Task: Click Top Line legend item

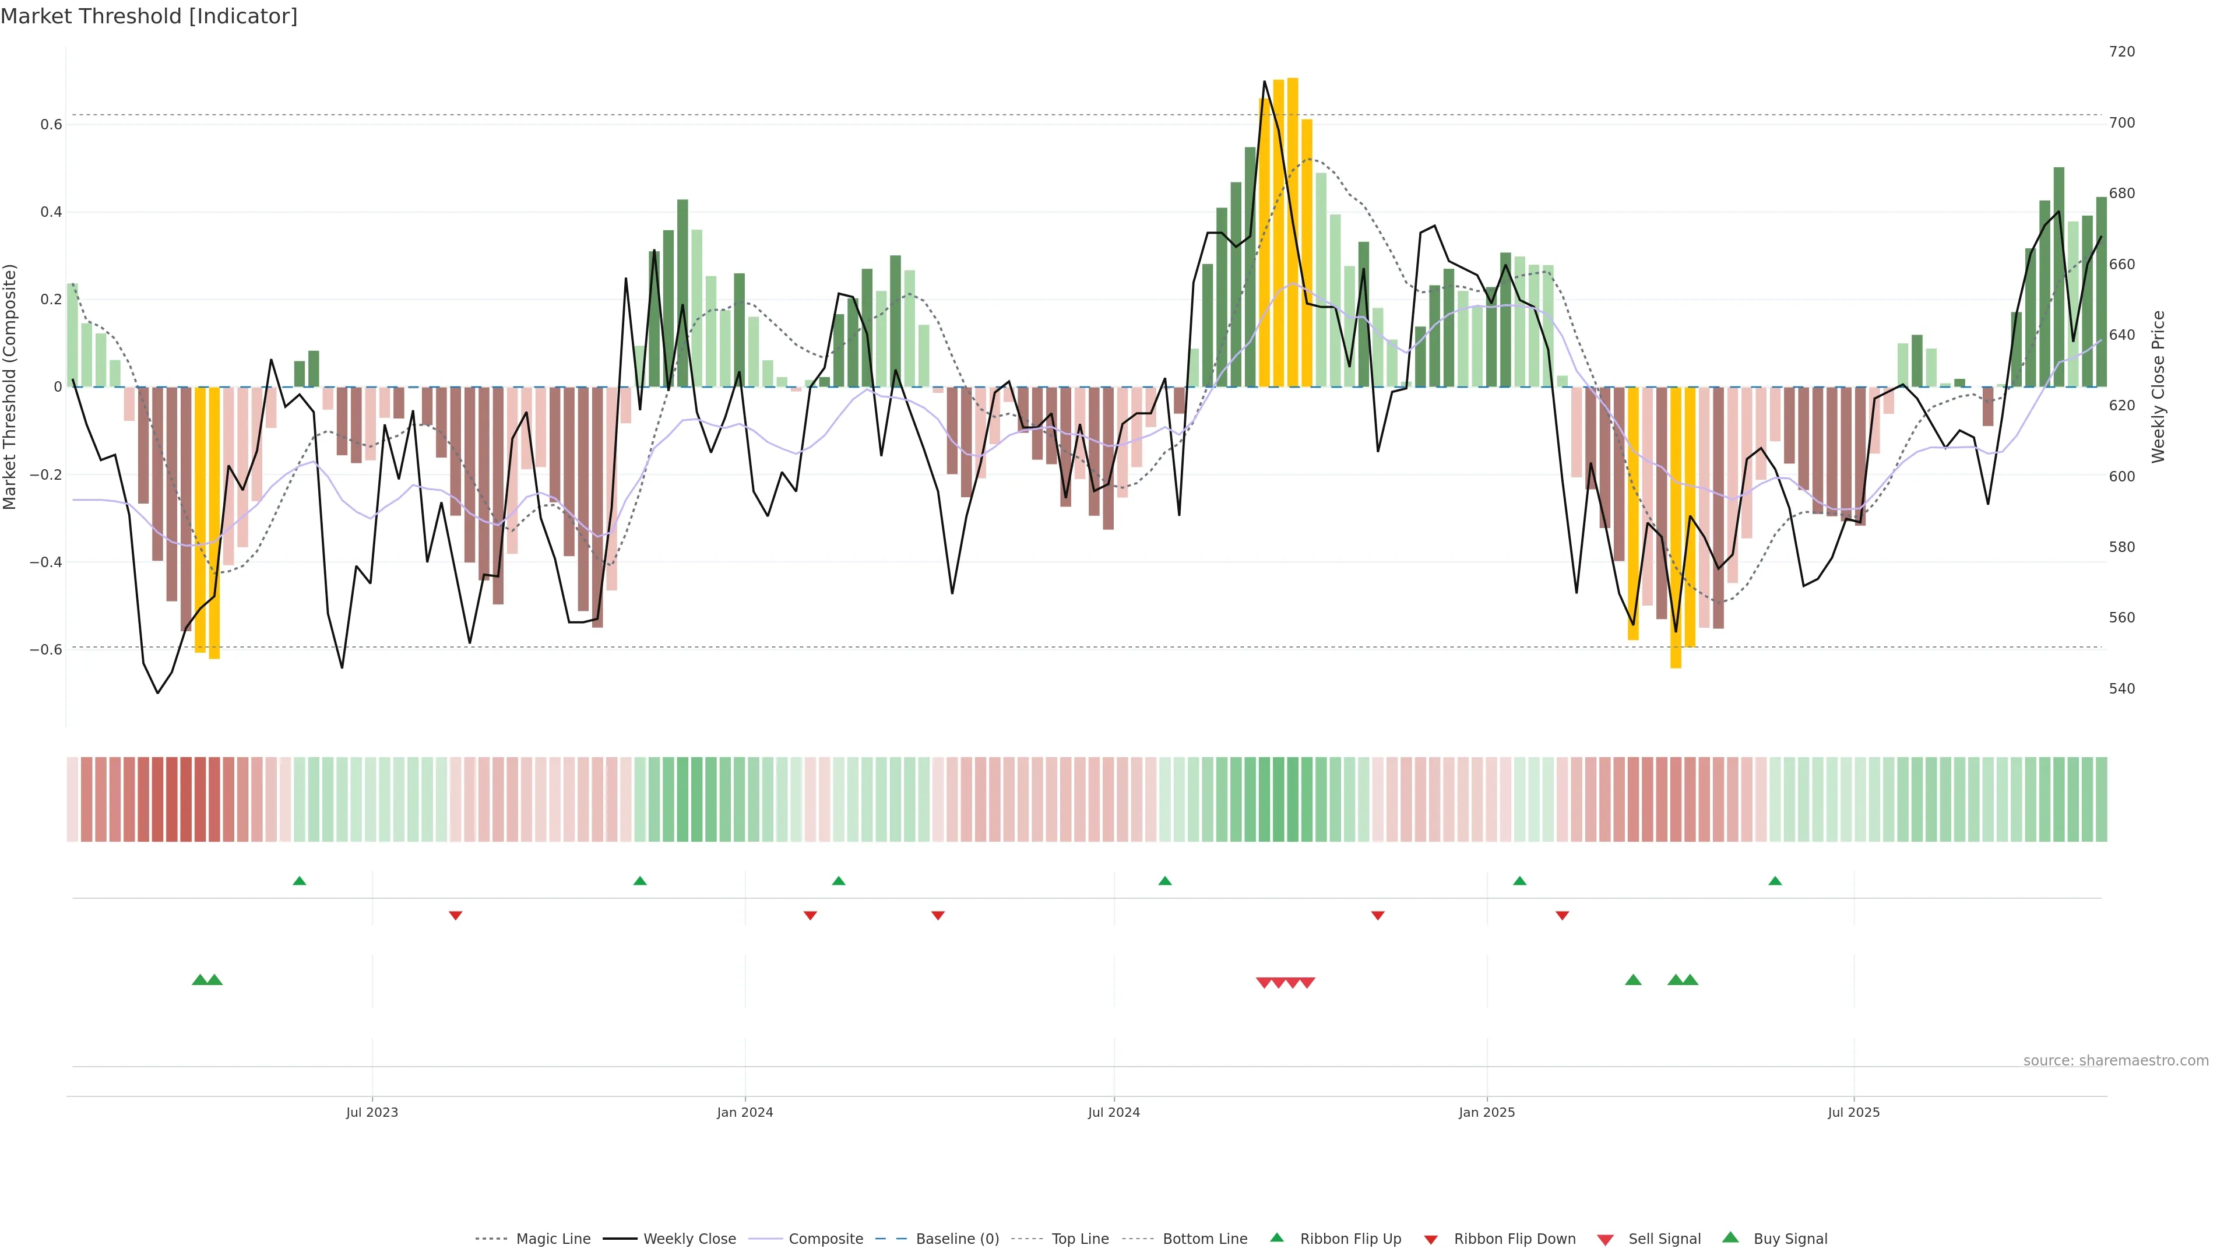Action: click(1080, 1239)
